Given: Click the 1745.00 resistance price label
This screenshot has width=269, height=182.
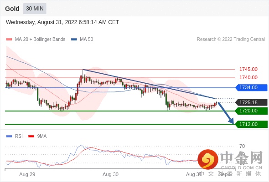Looking at the screenshot, I should pos(248,69).
